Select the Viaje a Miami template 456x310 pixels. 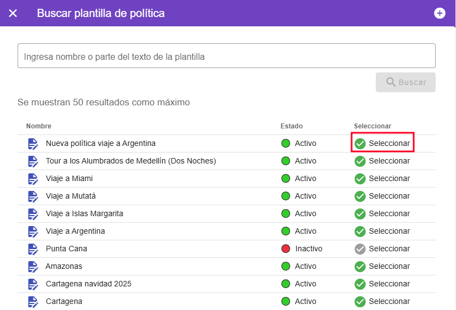[x=382, y=178]
